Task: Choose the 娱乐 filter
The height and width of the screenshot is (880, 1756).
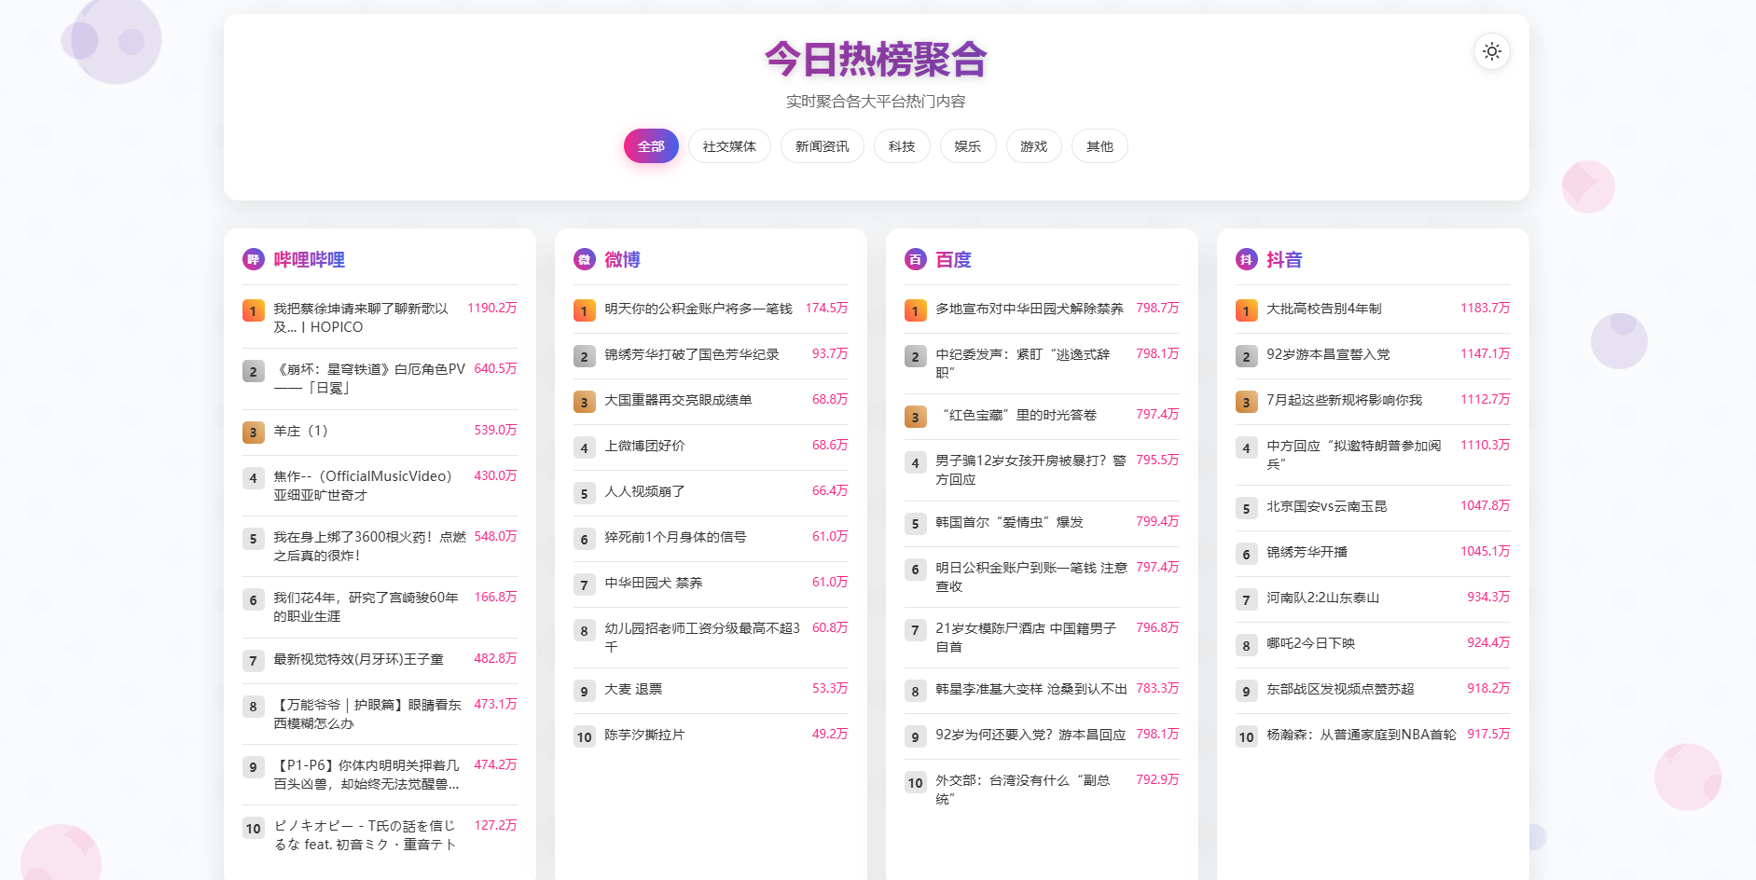Action: (968, 146)
